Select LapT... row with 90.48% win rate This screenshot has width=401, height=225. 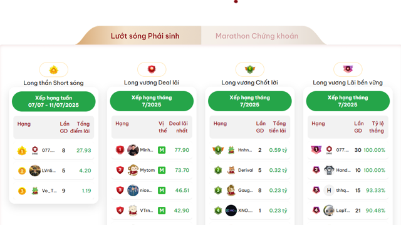coord(348,211)
